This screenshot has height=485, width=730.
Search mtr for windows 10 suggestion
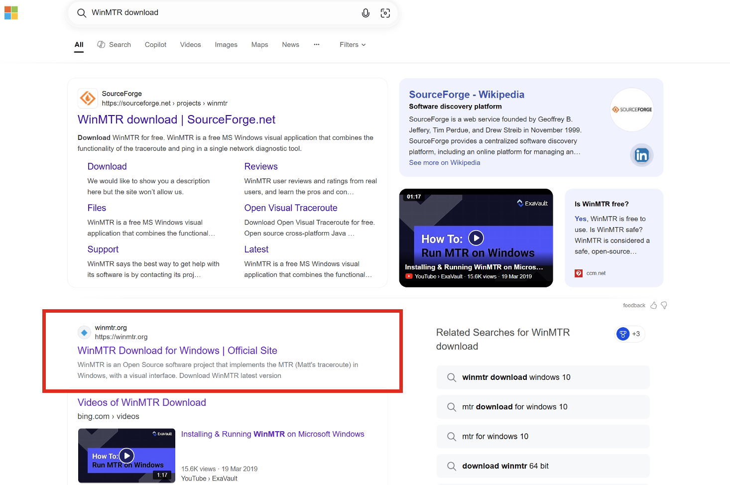click(x=543, y=437)
